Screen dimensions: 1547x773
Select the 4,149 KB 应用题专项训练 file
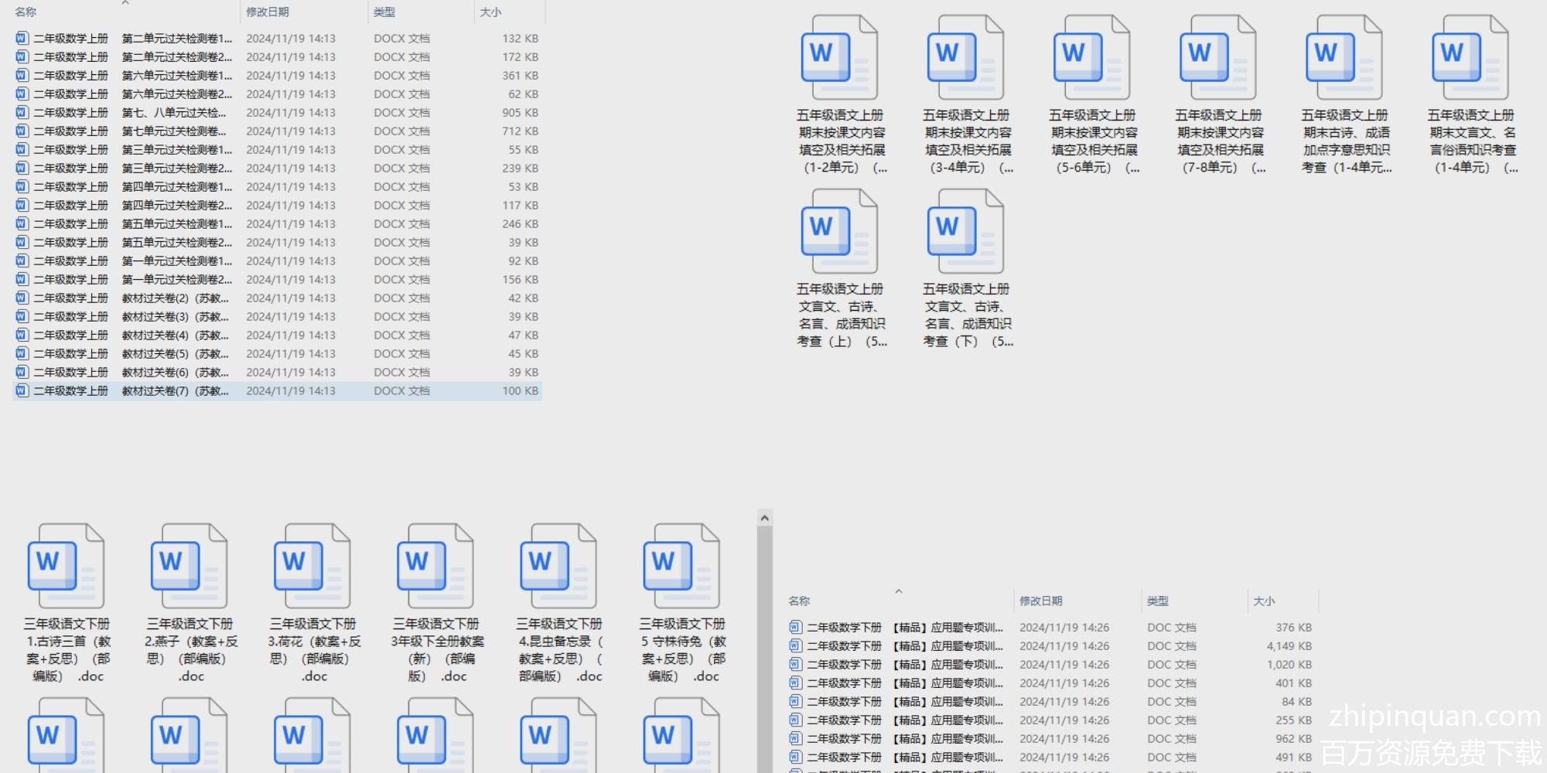tap(948, 646)
